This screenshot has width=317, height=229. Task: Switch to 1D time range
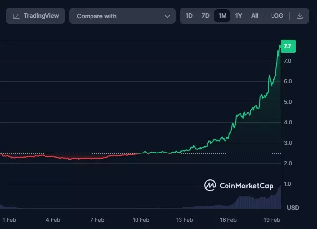click(x=189, y=16)
